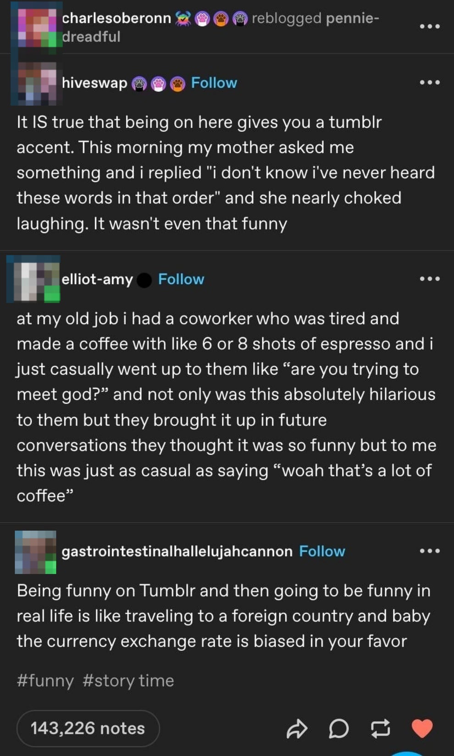
Task: Reblog the post using the reblog icon
Action: click(x=380, y=728)
